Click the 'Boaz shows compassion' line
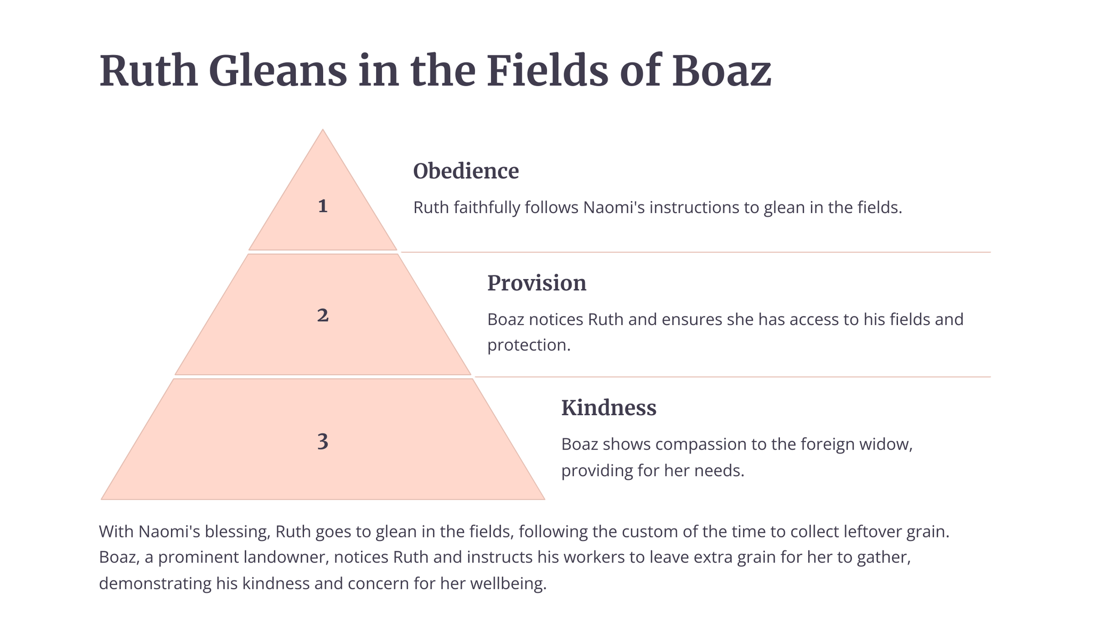The height and width of the screenshot is (641, 1094). coord(737,444)
